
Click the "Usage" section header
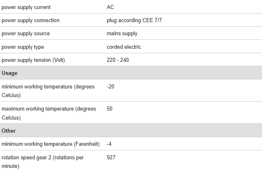pyautogui.click(x=9, y=73)
